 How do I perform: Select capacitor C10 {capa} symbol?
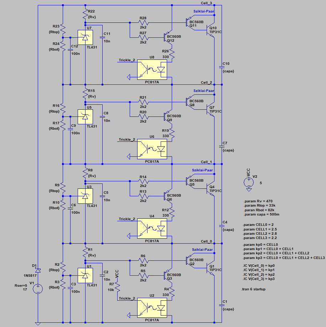[x=222, y=67]
